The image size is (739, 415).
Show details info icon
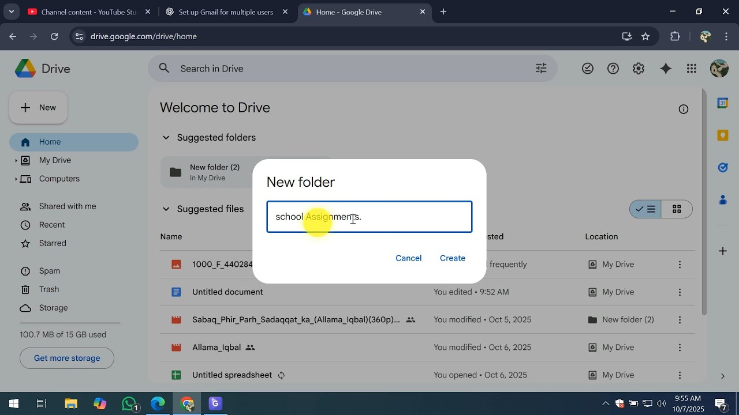(x=684, y=109)
